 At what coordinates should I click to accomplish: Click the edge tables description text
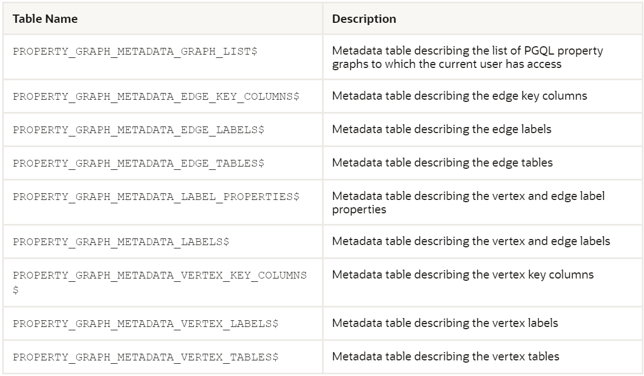(442, 163)
